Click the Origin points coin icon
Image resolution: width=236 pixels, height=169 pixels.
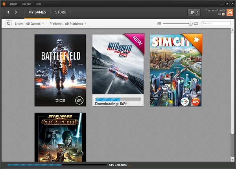coord(223,14)
